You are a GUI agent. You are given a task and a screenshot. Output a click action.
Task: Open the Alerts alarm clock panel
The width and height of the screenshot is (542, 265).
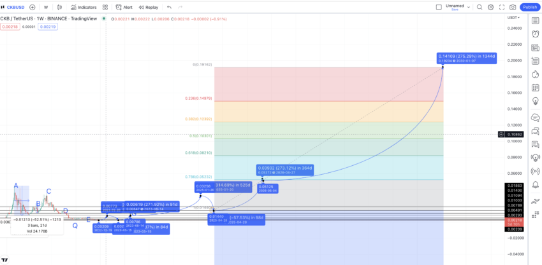pos(535,34)
